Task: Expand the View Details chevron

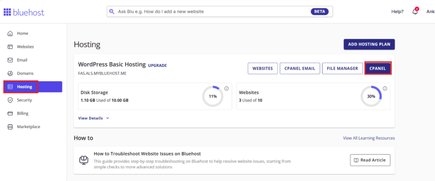Action: point(108,118)
